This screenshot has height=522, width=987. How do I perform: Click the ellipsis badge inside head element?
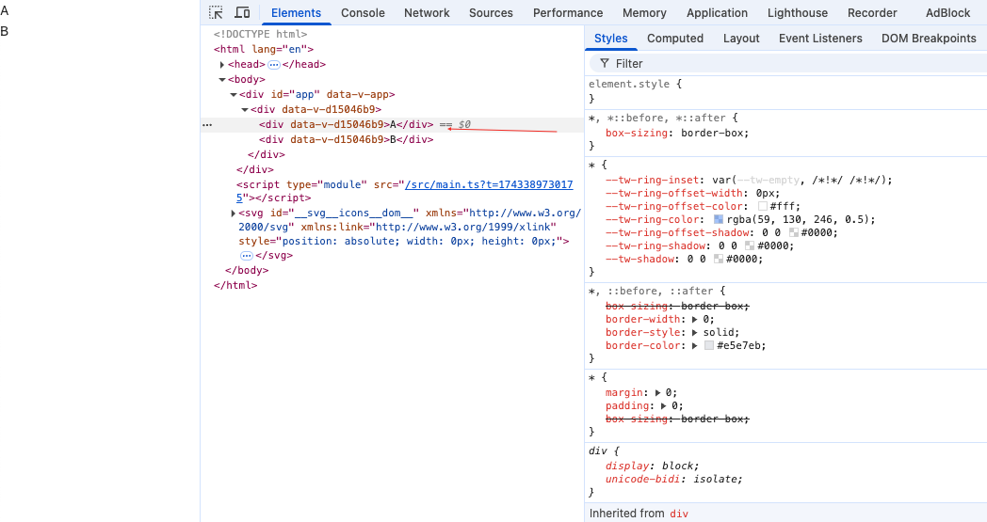[x=274, y=65]
